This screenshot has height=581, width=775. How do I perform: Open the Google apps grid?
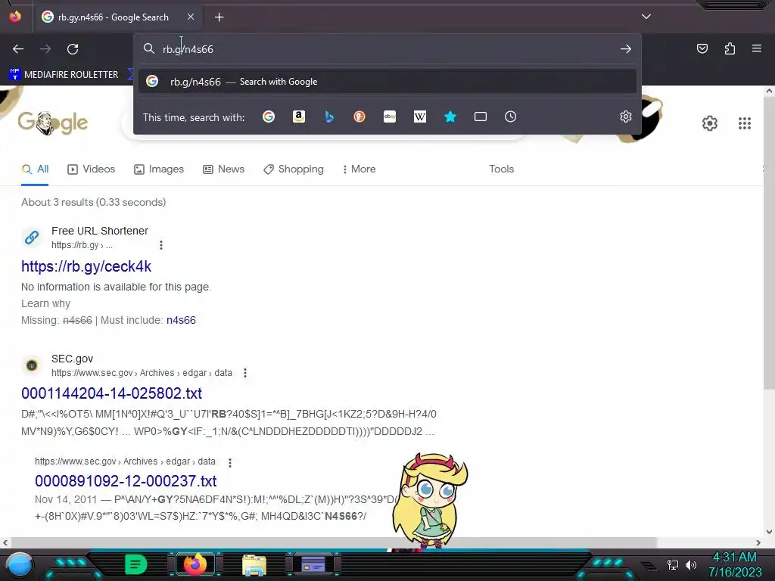745,123
